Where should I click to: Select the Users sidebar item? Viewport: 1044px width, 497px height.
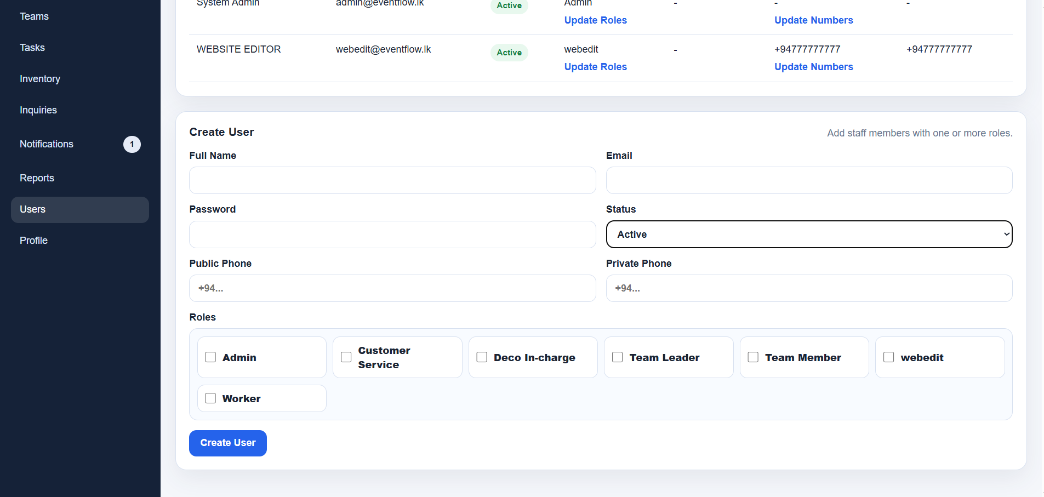80,209
